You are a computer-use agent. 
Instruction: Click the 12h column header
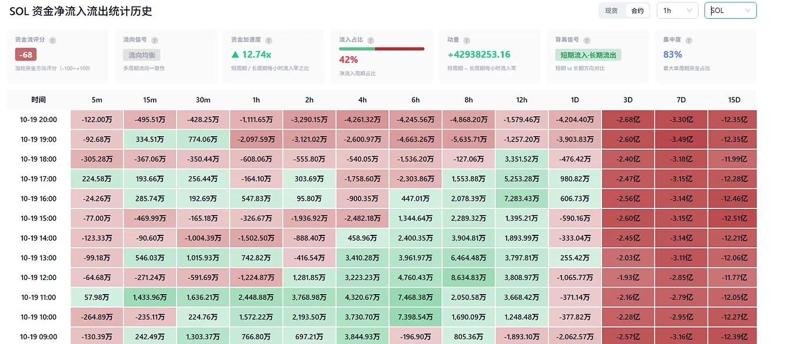coord(521,100)
